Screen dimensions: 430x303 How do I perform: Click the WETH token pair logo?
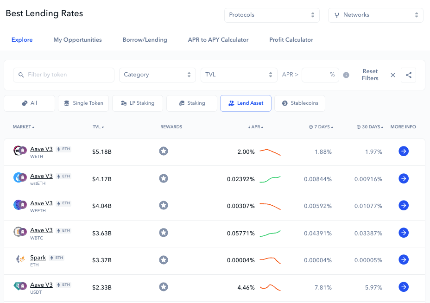[20, 151]
